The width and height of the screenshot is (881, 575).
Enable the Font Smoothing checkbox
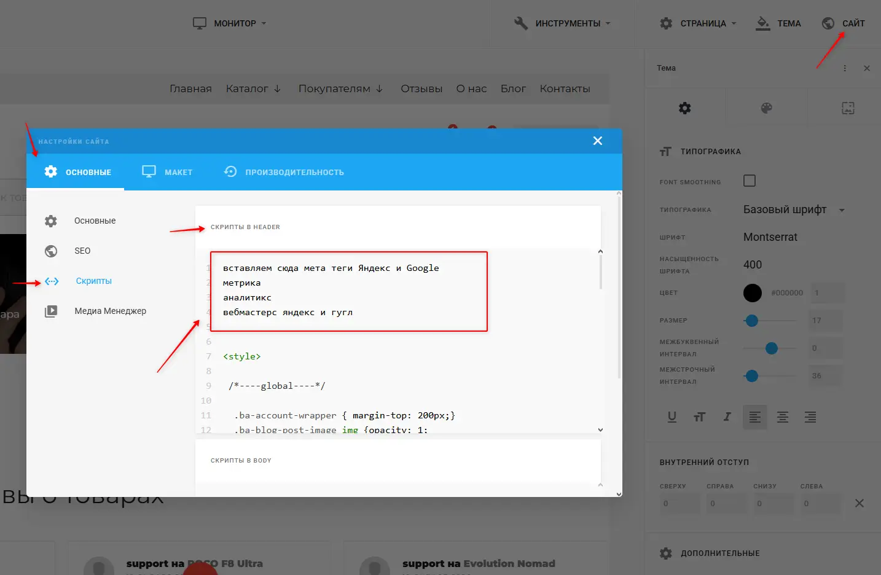pos(750,181)
